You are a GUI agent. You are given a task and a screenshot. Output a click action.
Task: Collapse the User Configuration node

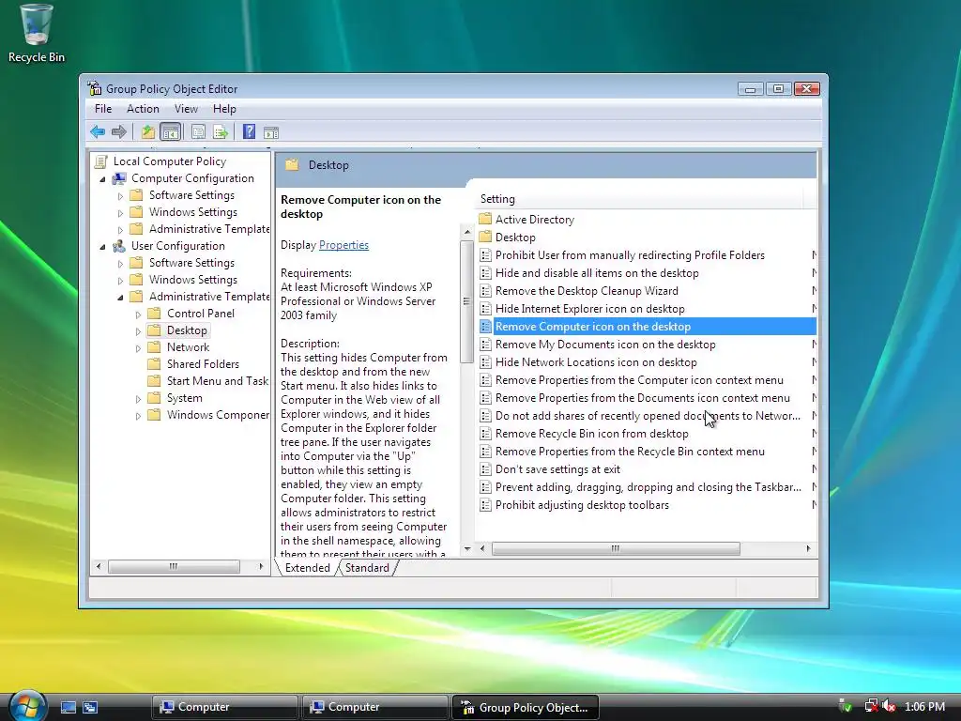point(102,247)
